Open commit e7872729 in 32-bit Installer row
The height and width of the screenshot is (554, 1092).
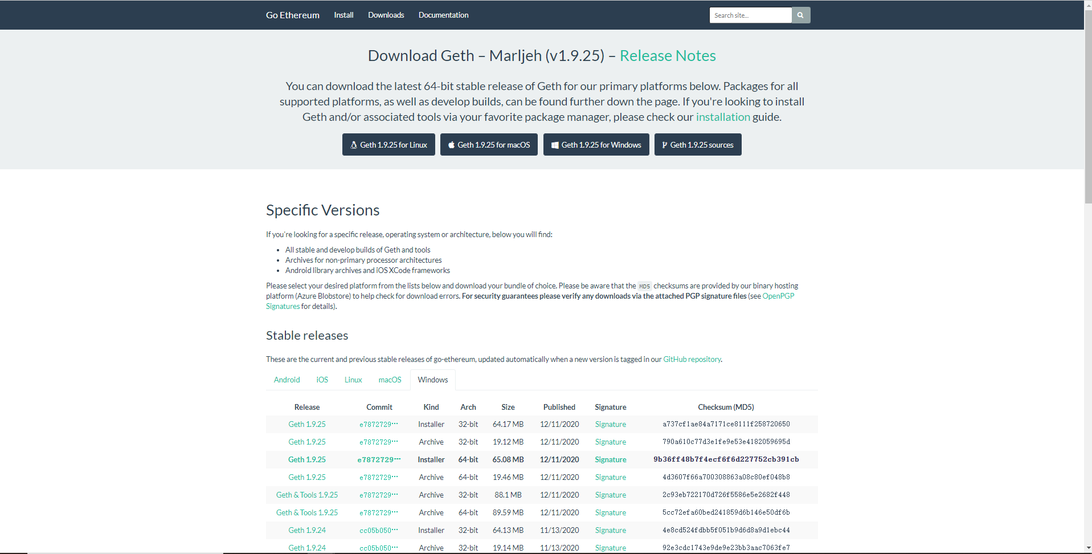tap(379, 425)
